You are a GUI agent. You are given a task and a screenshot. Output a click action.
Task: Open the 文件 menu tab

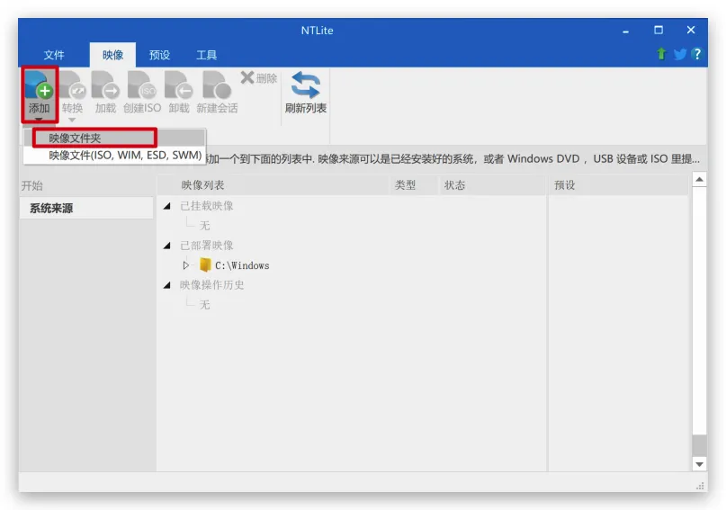click(x=54, y=55)
